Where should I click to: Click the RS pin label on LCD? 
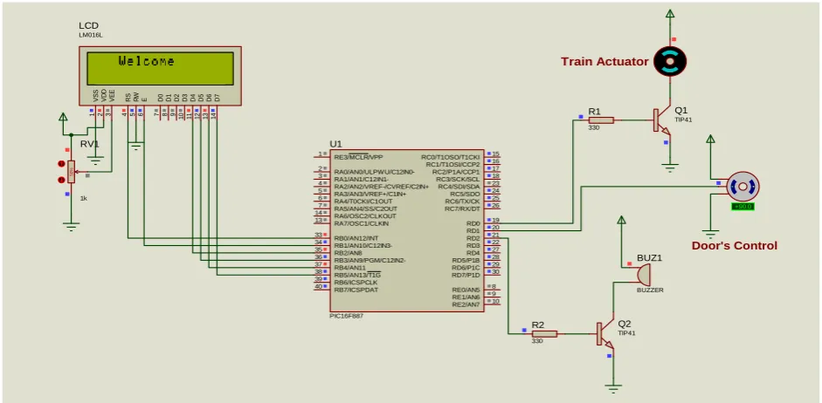tap(128, 97)
